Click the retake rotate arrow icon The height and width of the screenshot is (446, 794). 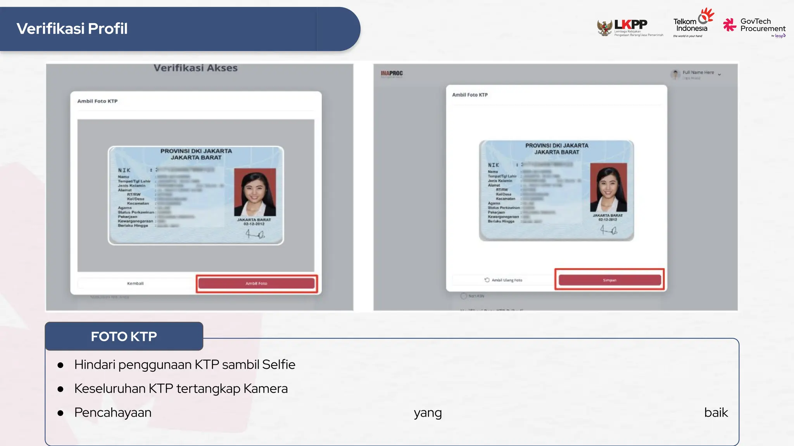coord(487,280)
